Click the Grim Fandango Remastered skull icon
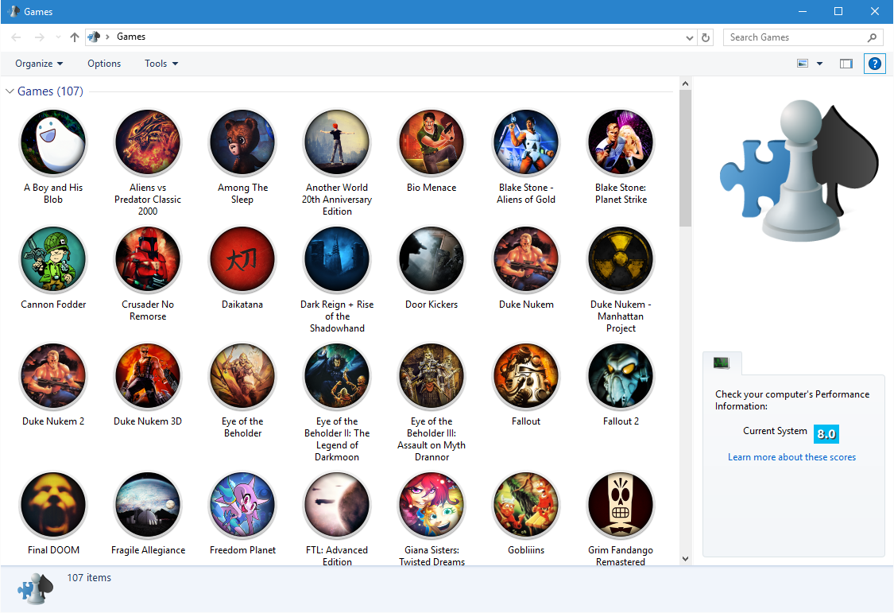The height and width of the screenshot is (613, 894). click(x=621, y=505)
